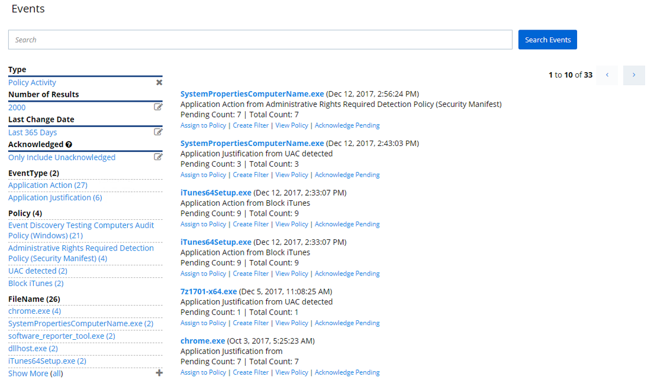Open Only Include Unacknowledged link
The image size is (651, 380).
[62, 157]
